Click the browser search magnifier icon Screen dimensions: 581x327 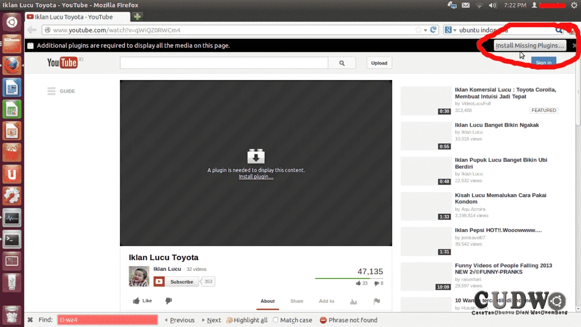click(x=558, y=30)
